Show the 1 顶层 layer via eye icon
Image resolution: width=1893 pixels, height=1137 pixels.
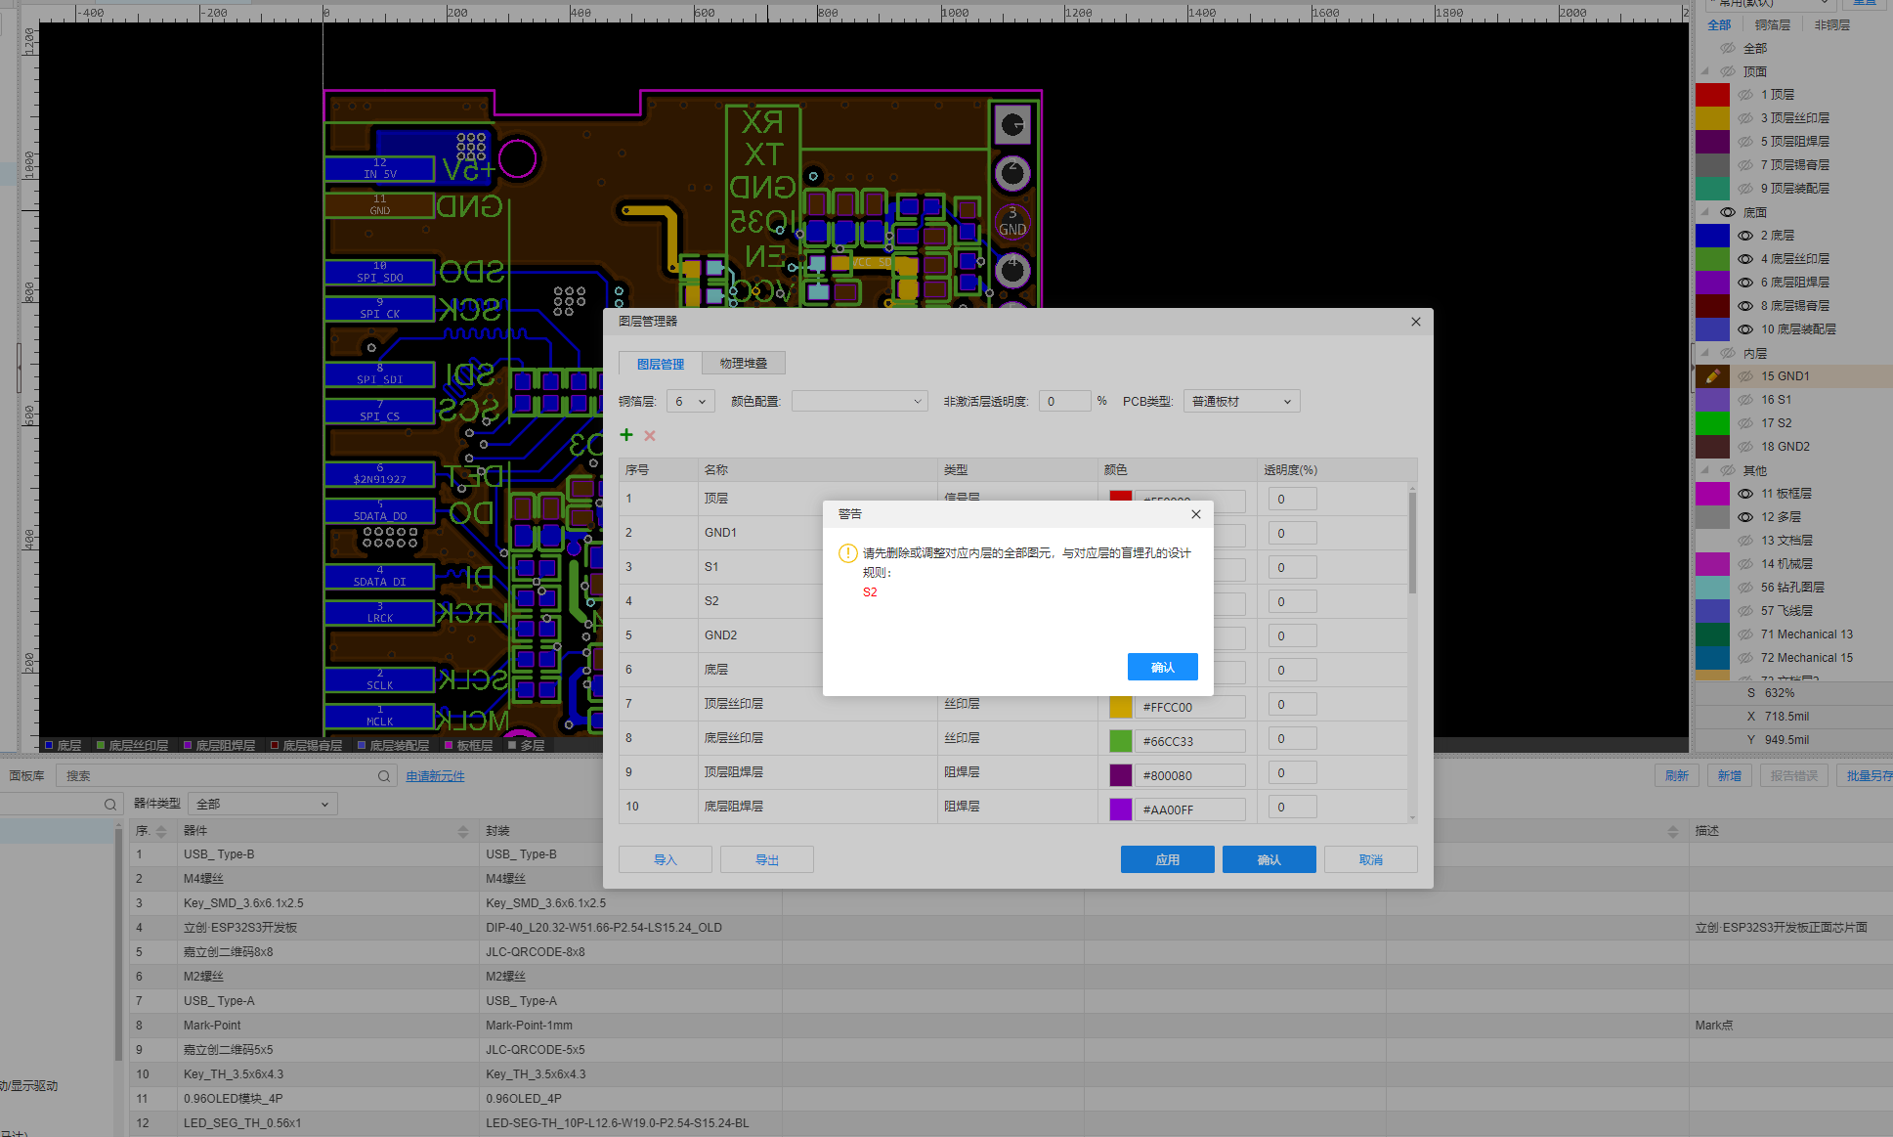point(1745,95)
